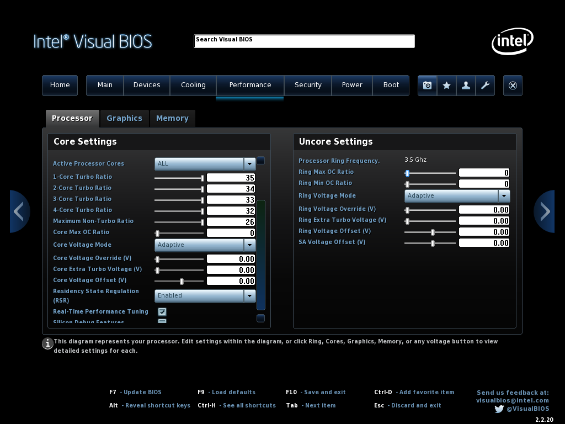Viewport: 565px width, 424px height.
Task: Select the Performance menu
Action: coord(250,86)
